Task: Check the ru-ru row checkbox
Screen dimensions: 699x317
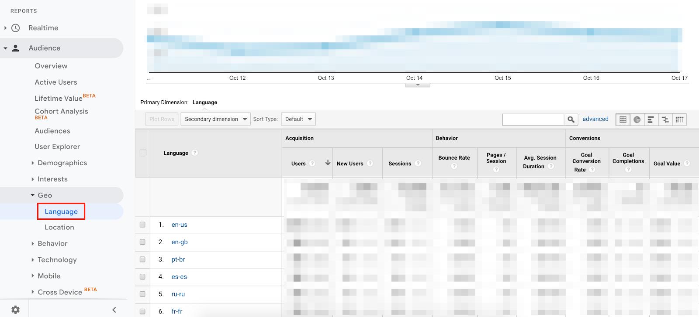Action: point(142,294)
